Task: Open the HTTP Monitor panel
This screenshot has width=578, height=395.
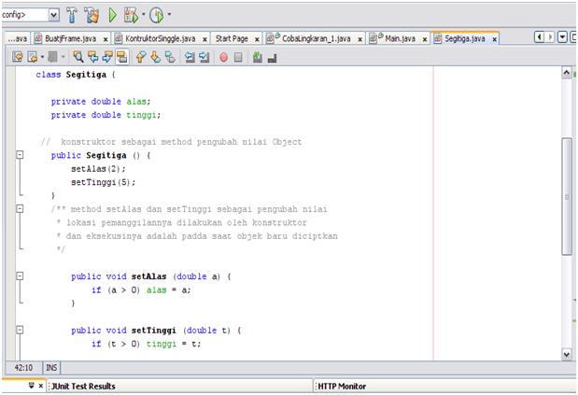Action: point(342,387)
